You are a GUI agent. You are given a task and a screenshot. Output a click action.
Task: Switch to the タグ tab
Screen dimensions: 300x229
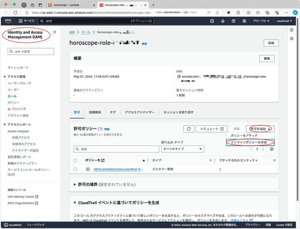[x=113, y=112]
